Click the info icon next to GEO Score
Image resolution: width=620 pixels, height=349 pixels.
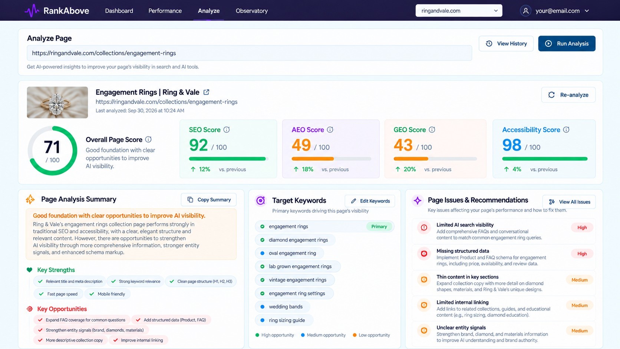tap(432, 130)
